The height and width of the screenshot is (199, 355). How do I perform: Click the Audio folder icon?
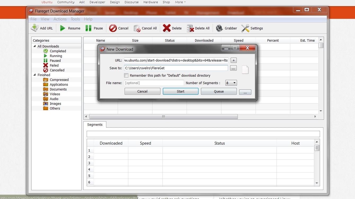pyautogui.click(x=46, y=99)
